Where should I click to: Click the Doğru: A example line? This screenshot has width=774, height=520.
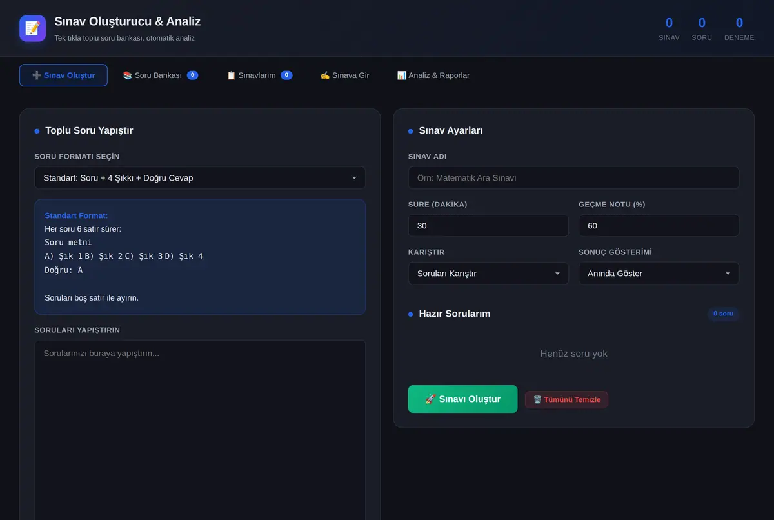[64, 270]
